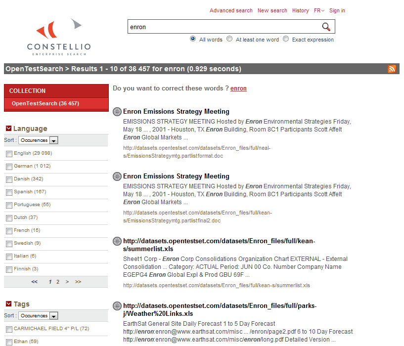
Task: Jump to first language facet page
Action: [x=34, y=282]
